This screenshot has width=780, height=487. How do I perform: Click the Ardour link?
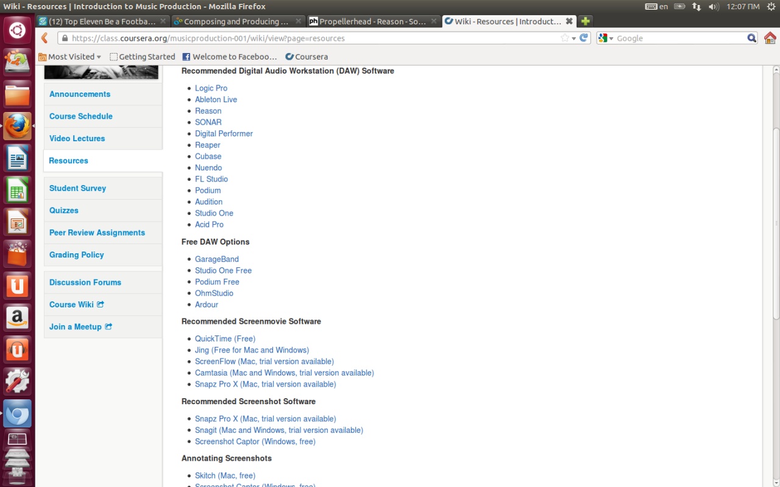(x=207, y=304)
